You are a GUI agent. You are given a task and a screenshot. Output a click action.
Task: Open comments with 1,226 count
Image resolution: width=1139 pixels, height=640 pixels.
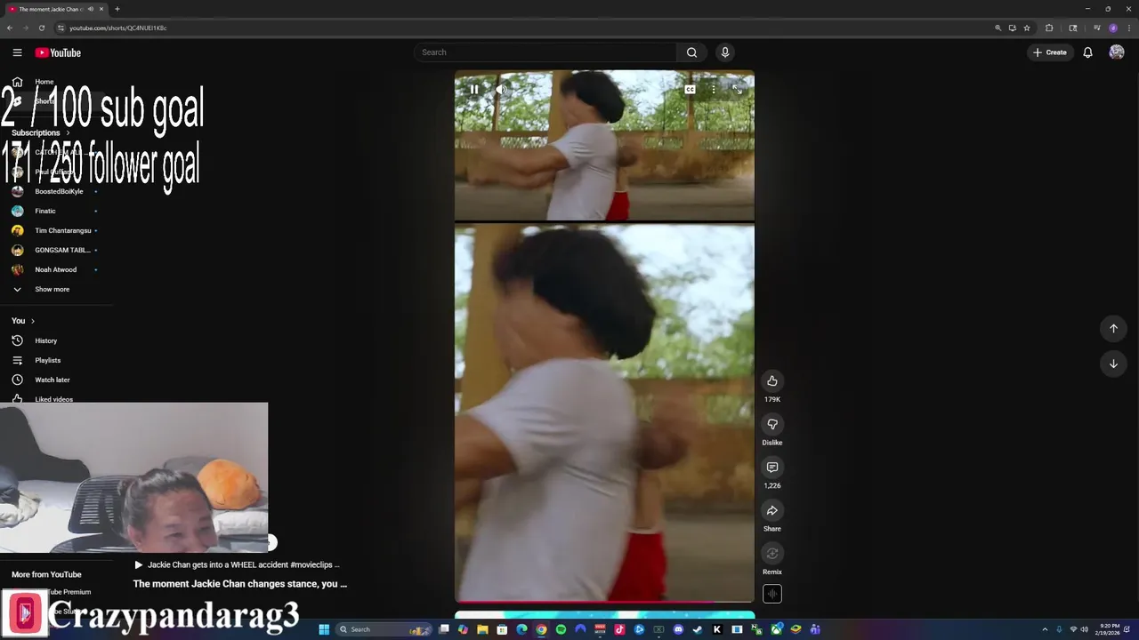pyautogui.click(x=772, y=468)
